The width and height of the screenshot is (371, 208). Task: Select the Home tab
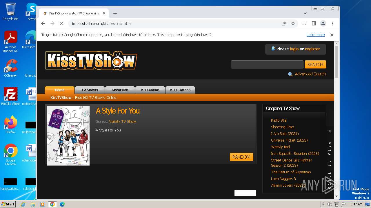[x=60, y=90]
